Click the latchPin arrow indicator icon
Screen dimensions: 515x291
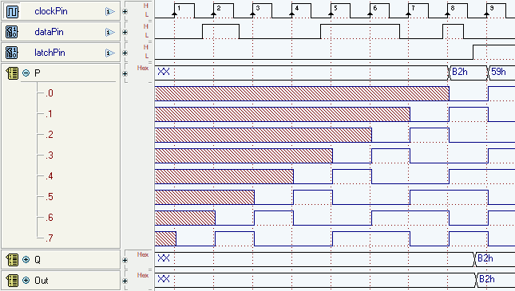point(109,53)
